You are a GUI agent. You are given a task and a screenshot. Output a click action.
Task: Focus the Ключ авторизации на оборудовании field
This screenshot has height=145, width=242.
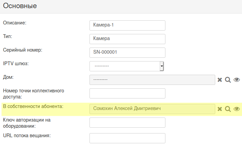pyautogui.click(x=127, y=123)
